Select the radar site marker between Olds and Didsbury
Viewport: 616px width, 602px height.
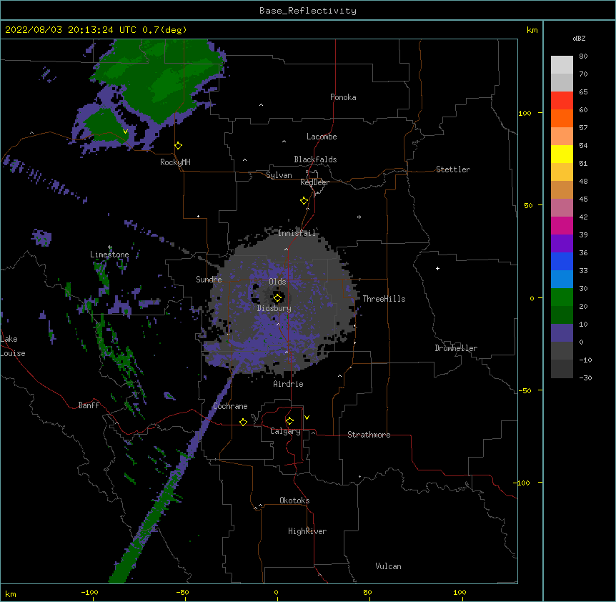tap(277, 298)
